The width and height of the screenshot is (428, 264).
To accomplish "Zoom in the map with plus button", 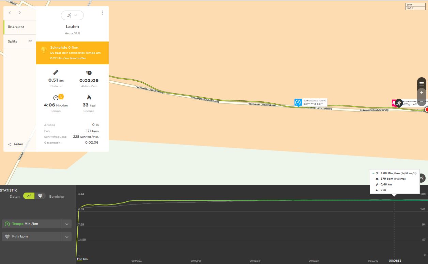I will tap(422, 93).
